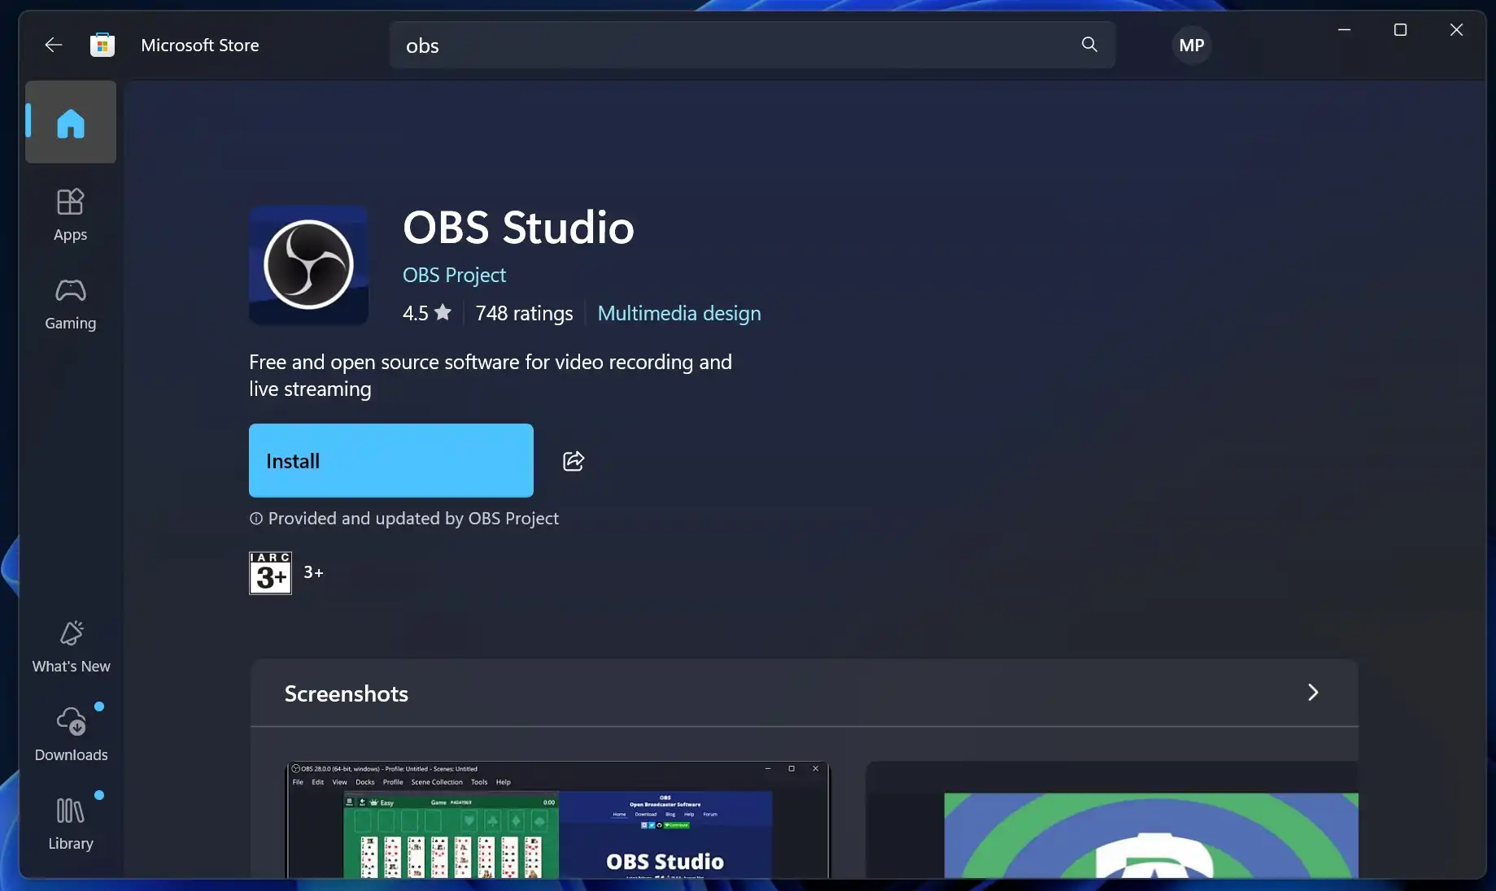Click Provided and updated by OBS Project text
The width and height of the screenshot is (1496, 891).
point(413,519)
